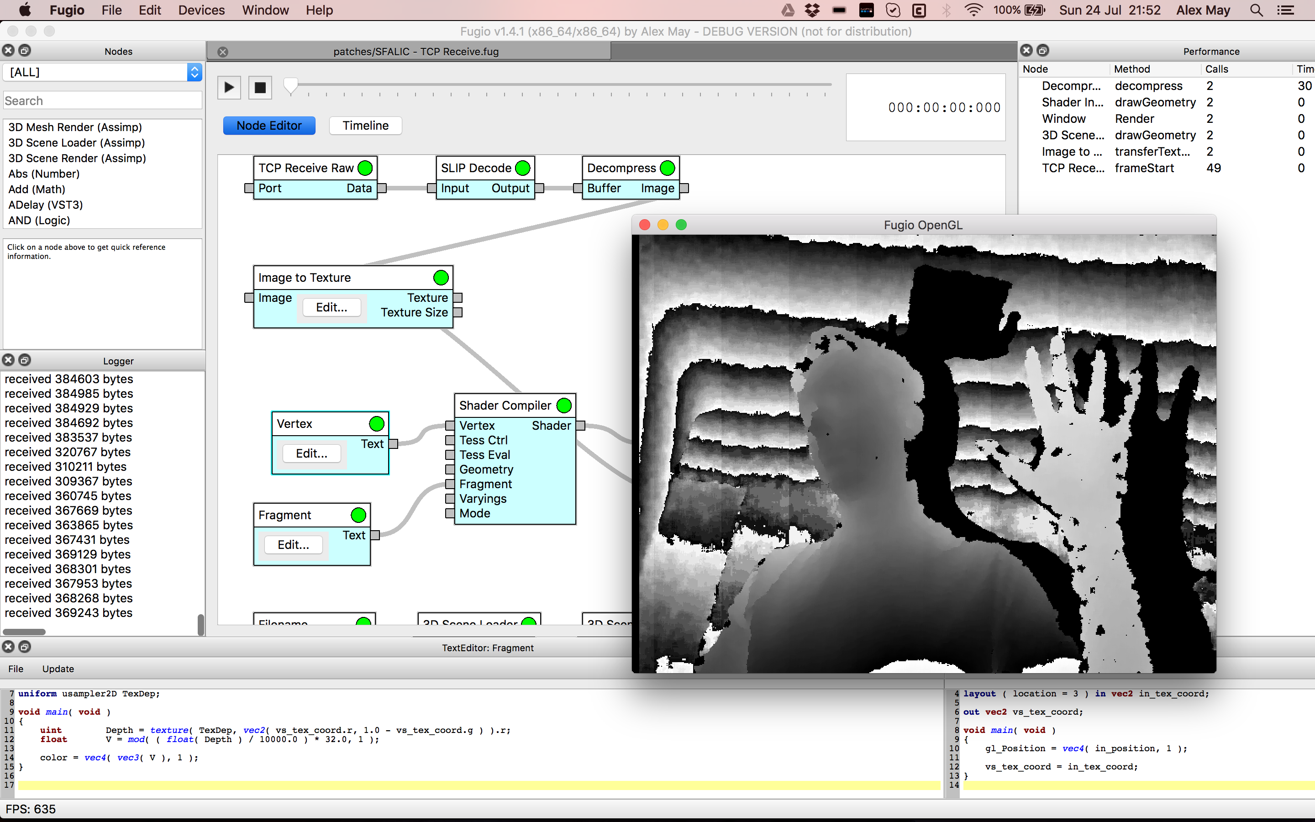The height and width of the screenshot is (822, 1315).
Task: Select the patches/SFALIC - TCP Receive.fug tab
Action: (416, 52)
